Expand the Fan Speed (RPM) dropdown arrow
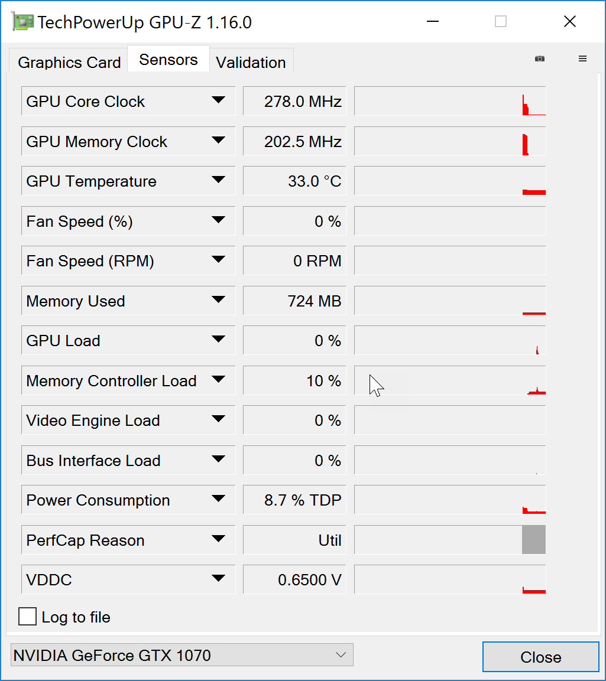 coord(218,260)
